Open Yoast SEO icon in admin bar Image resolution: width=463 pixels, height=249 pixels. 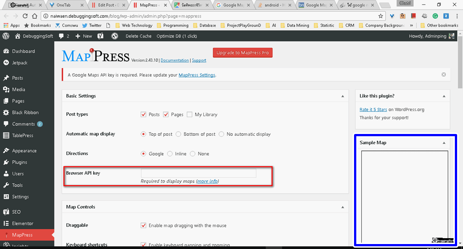100,36
